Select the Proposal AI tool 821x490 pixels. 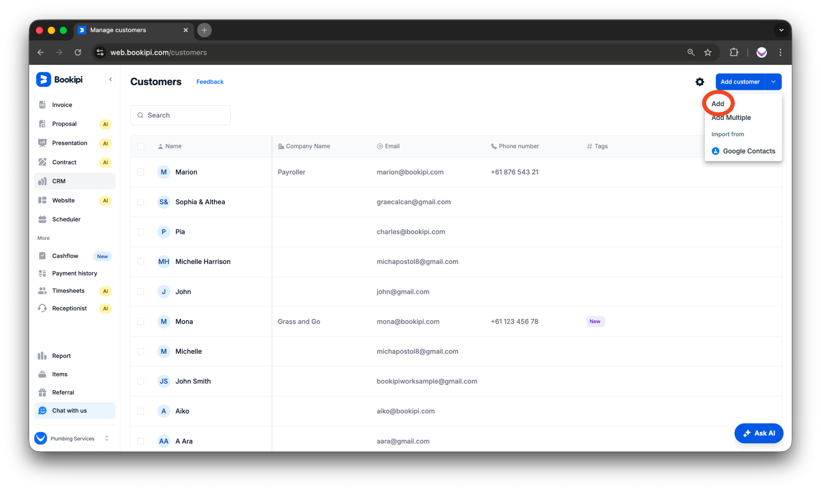(64, 124)
